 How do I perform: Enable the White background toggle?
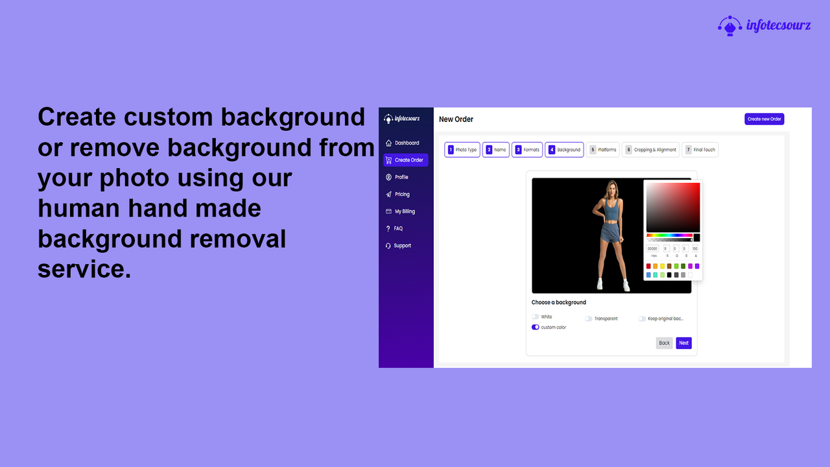[x=536, y=317]
